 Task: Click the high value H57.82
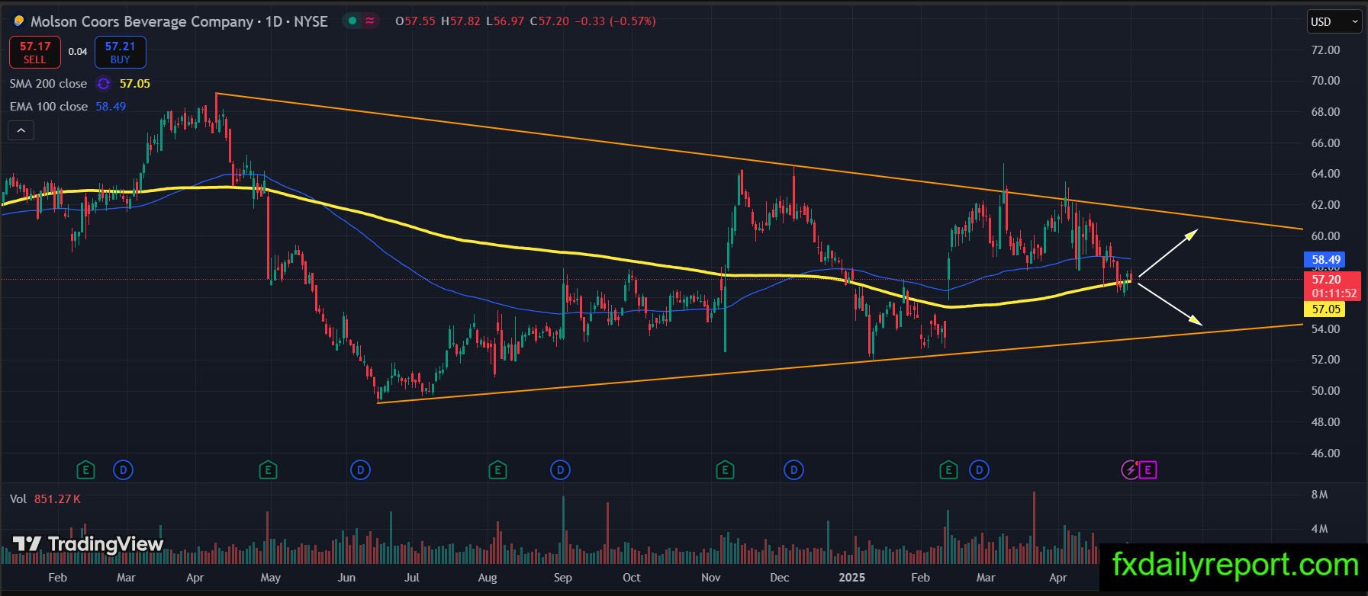(461, 21)
